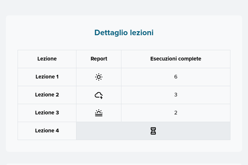Click the Esecuzioni complete column header
Image resolution: width=248 pixels, height=165 pixels.
coord(176,59)
